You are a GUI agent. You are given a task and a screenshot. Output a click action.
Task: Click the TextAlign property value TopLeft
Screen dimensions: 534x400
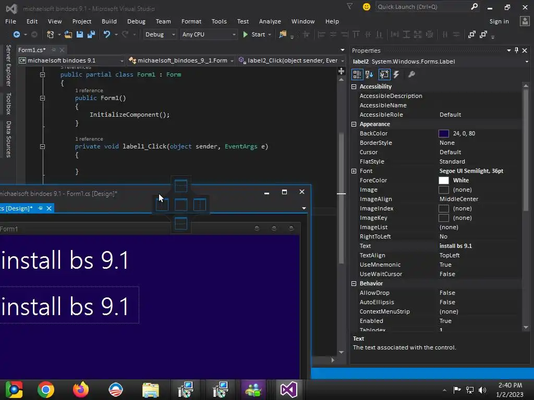point(449,255)
